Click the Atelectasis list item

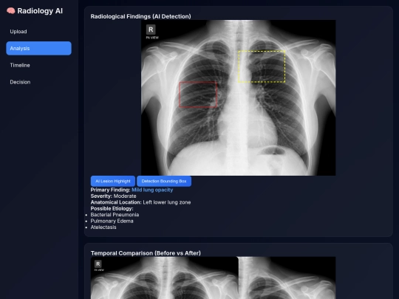pos(103,227)
